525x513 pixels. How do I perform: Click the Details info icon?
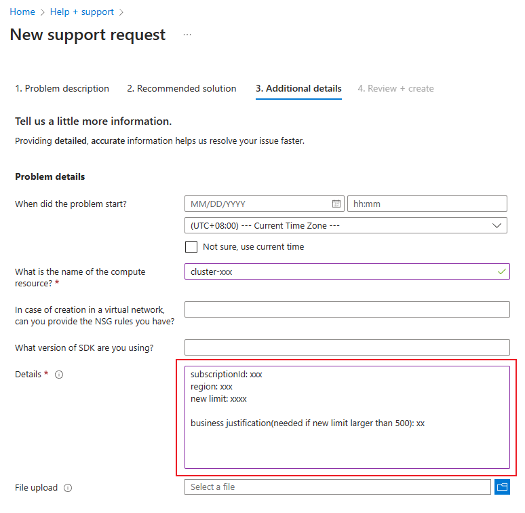point(59,375)
